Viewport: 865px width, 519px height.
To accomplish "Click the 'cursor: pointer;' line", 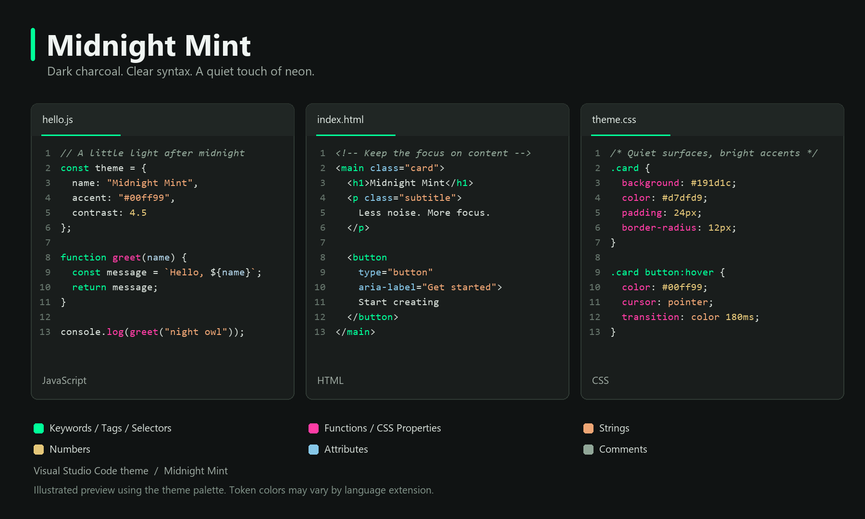I will (x=667, y=302).
